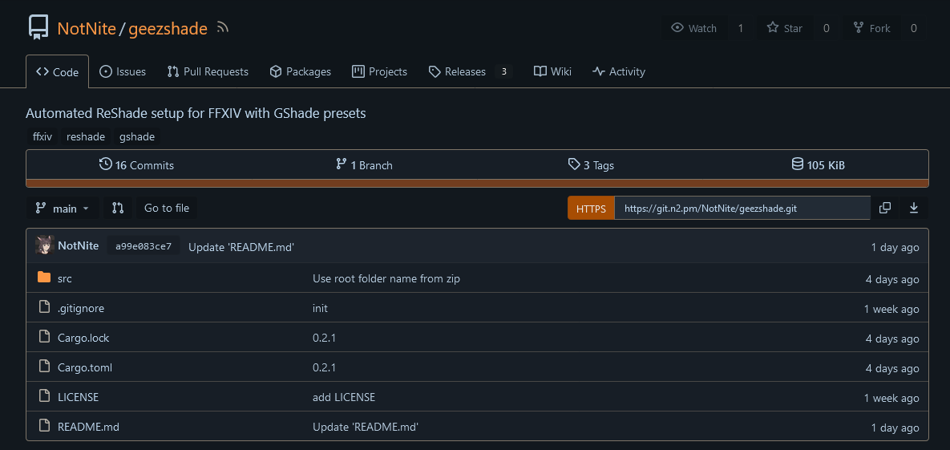Screen dimensions: 950x450
Task: Open the Wiki tab
Action: tap(552, 71)
